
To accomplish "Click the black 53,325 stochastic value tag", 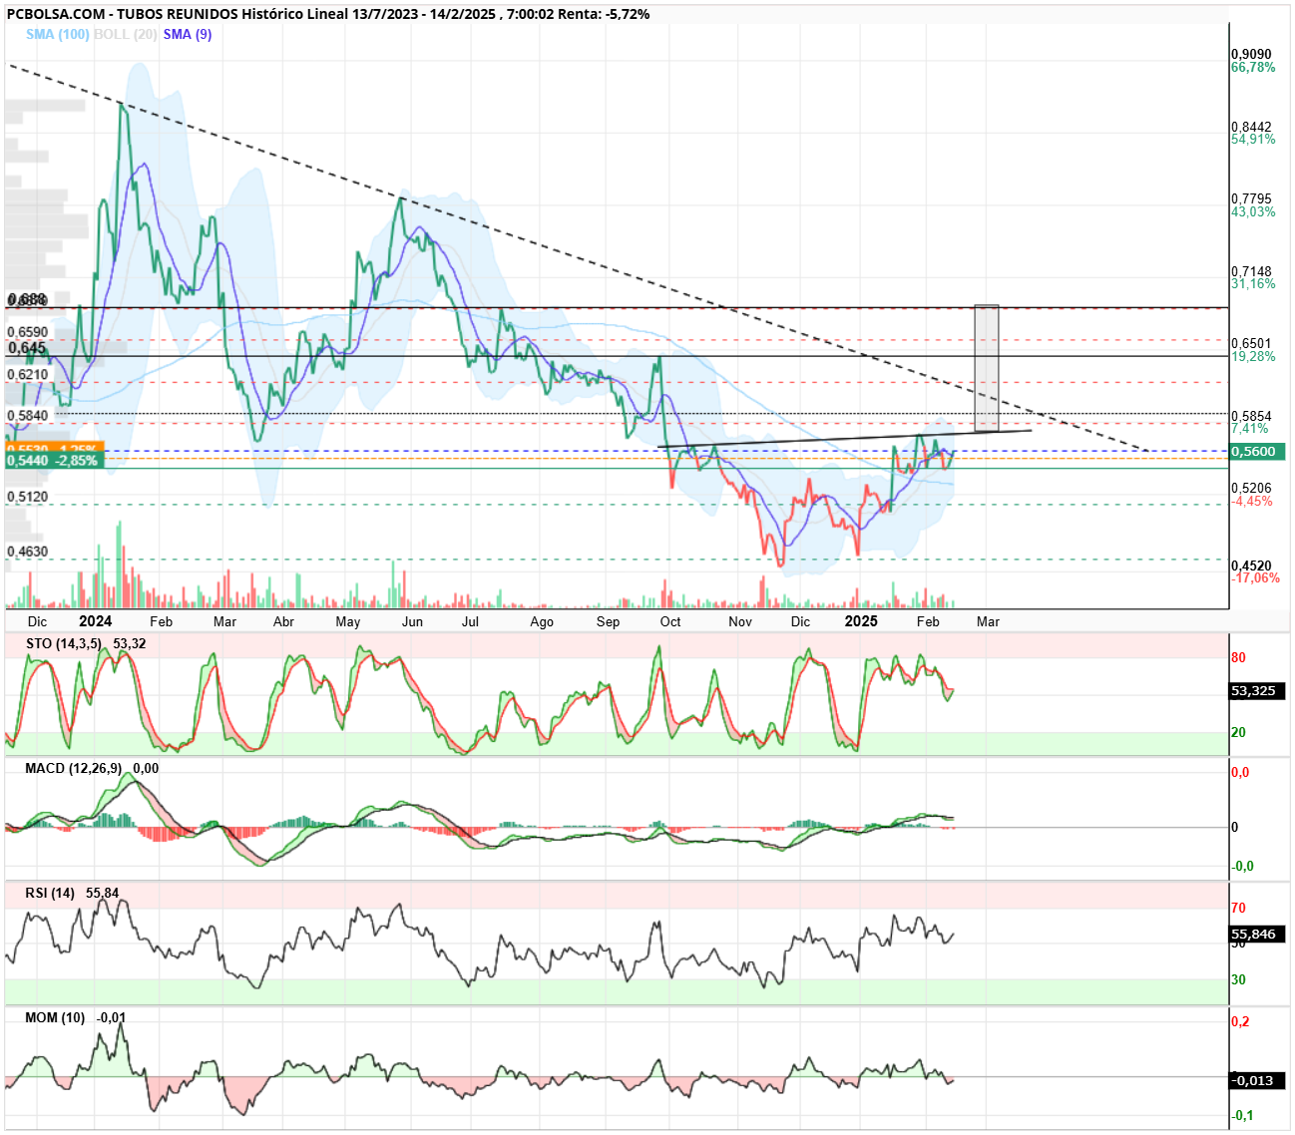I will pyautogui.click(x=1258, y=690).
